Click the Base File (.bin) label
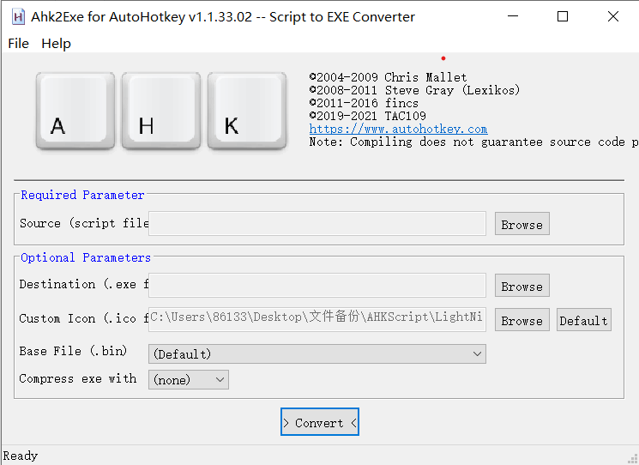The width and height of the screenshot is (639, 465). (x=73, y=351)
